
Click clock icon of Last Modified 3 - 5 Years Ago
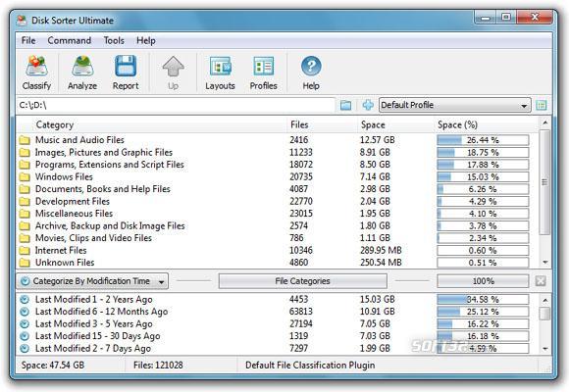[25, 323]
